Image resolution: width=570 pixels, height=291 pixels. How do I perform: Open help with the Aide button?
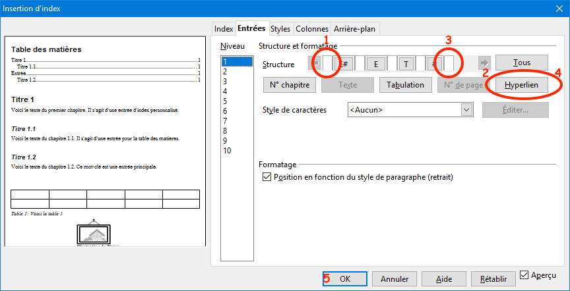[444, 279]
